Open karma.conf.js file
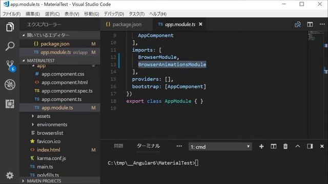This screenshot has width=328, height=184. 60,158
